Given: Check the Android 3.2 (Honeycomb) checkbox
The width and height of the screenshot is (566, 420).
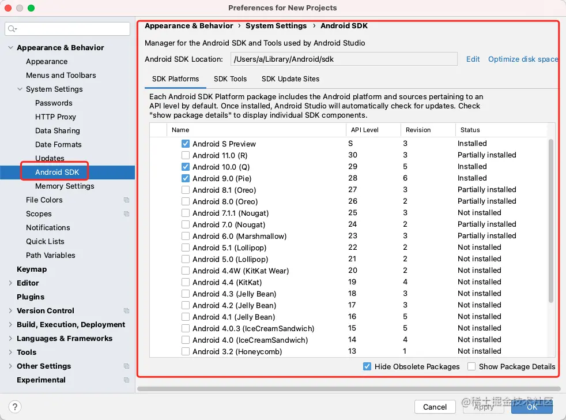Looking at the screenshot, I should [x=186, y=351].
